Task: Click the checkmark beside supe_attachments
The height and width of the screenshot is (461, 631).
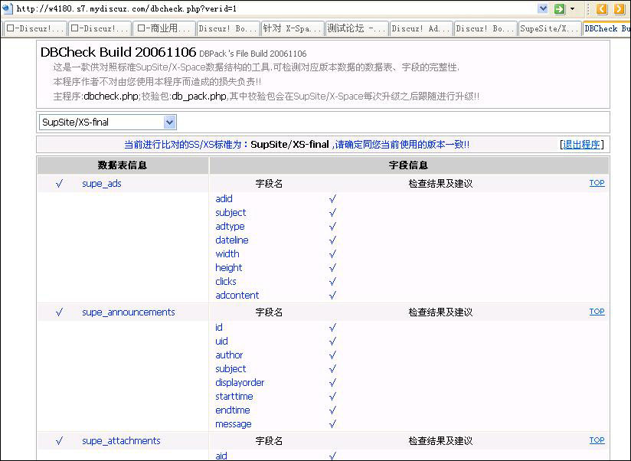Action: pyautogui.click(x=60, y=441)
